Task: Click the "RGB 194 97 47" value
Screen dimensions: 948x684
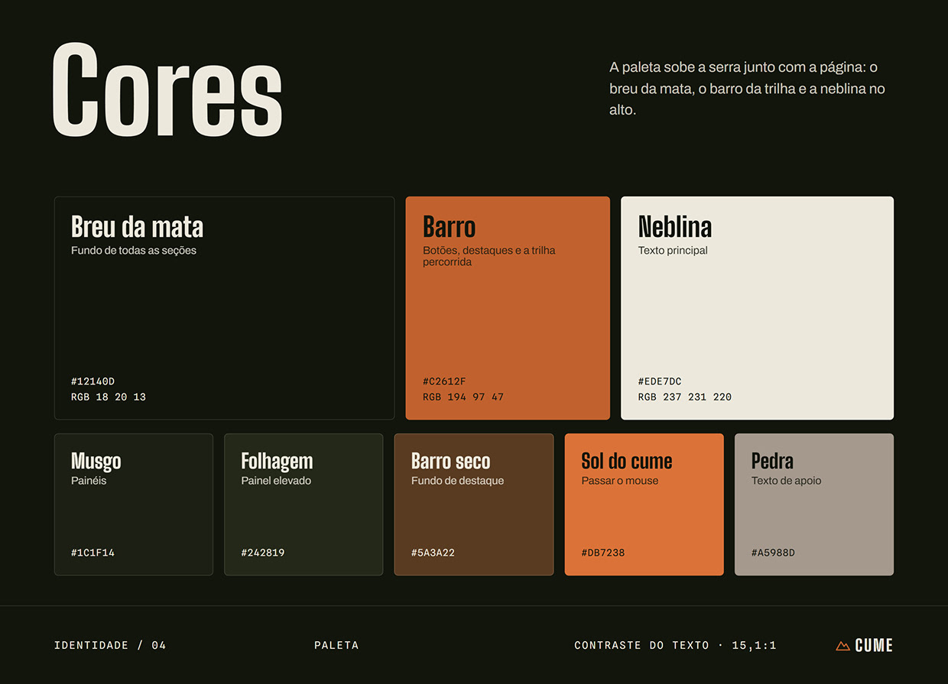Action: tap(463, 397)
